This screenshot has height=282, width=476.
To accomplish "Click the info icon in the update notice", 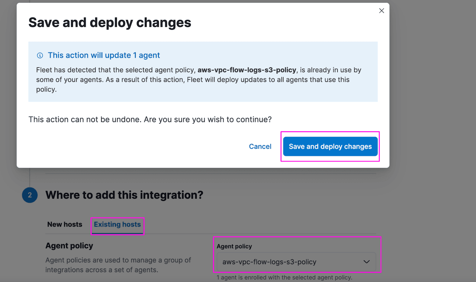I will click(x=40, y=55).
